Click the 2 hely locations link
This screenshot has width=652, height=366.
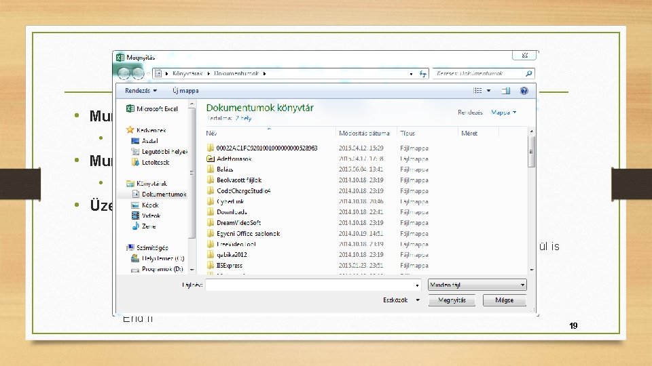click(244, 118)
